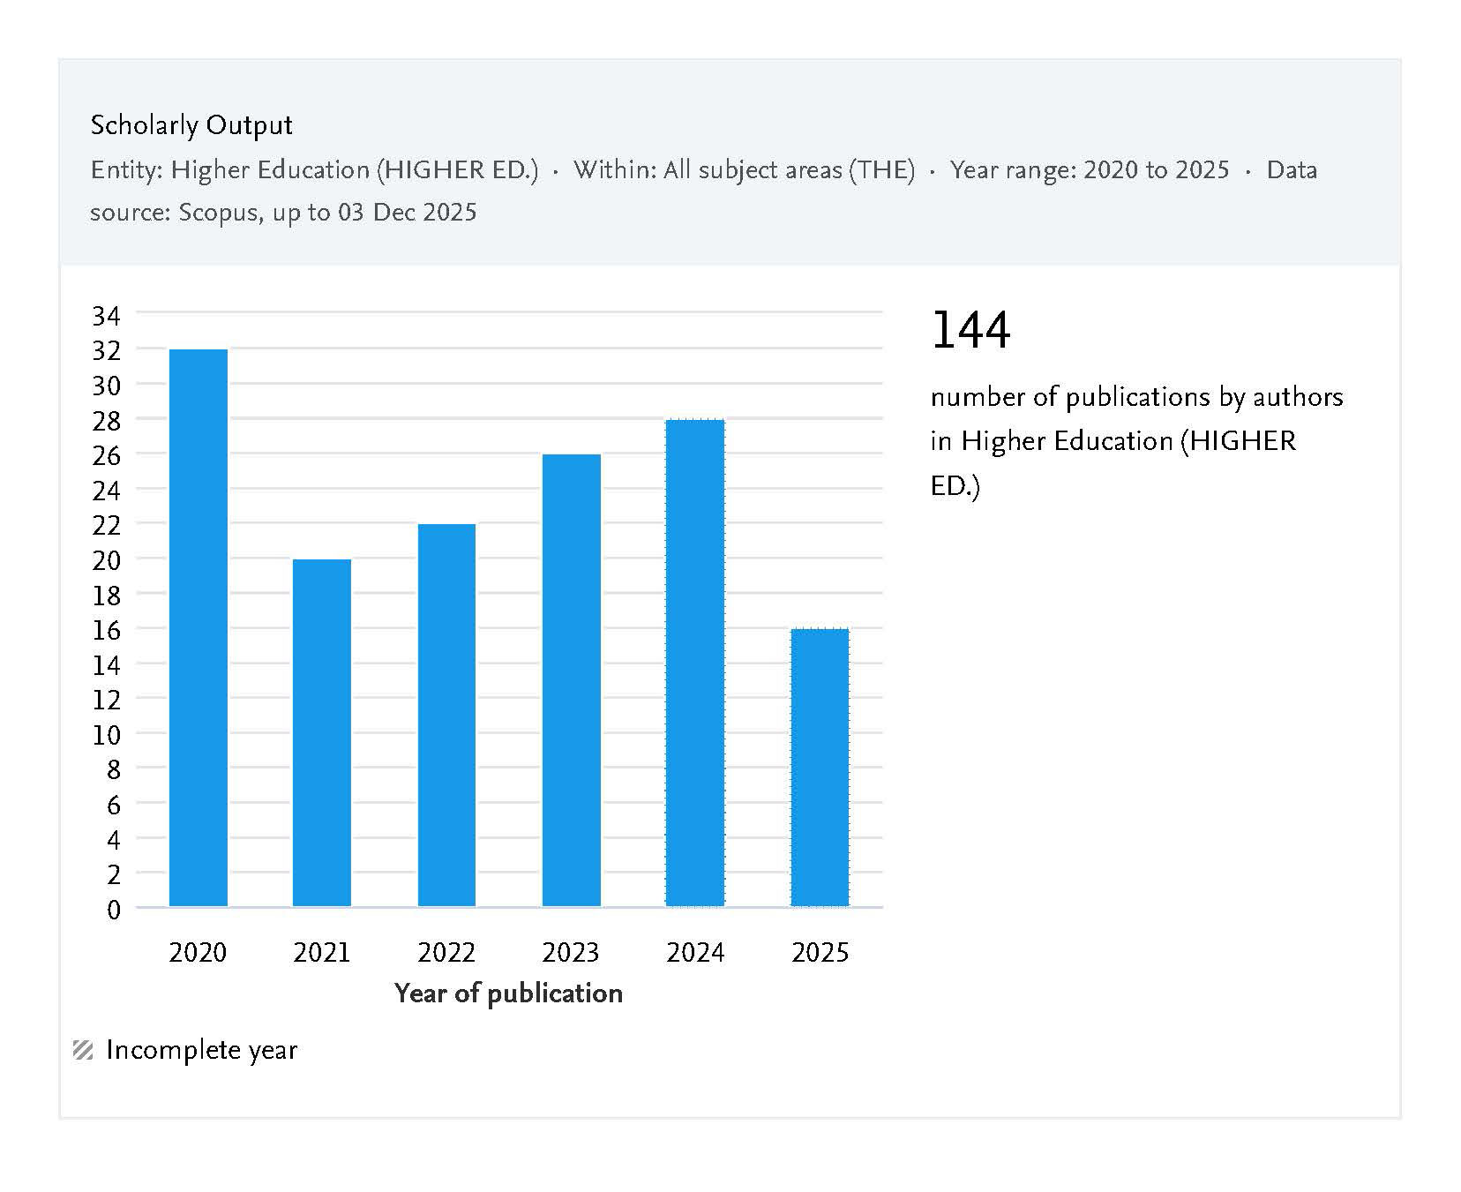
Task: Select the 2025 incomplete year bar
Action: 820,767
